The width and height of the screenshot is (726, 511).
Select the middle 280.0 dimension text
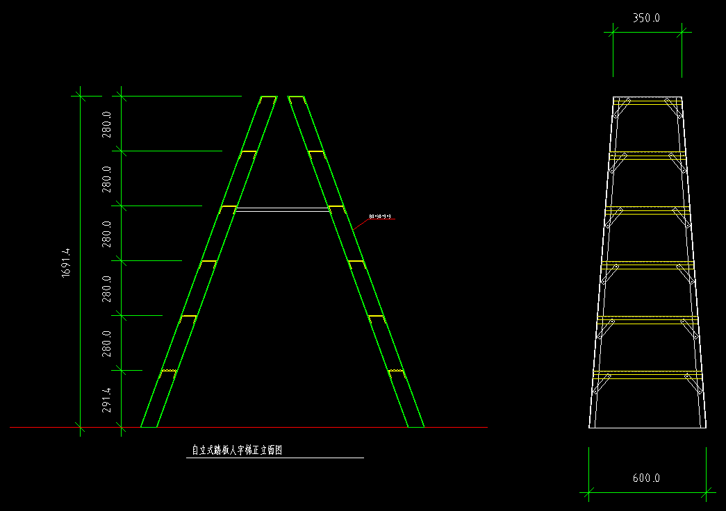click(x=108, y=233)
